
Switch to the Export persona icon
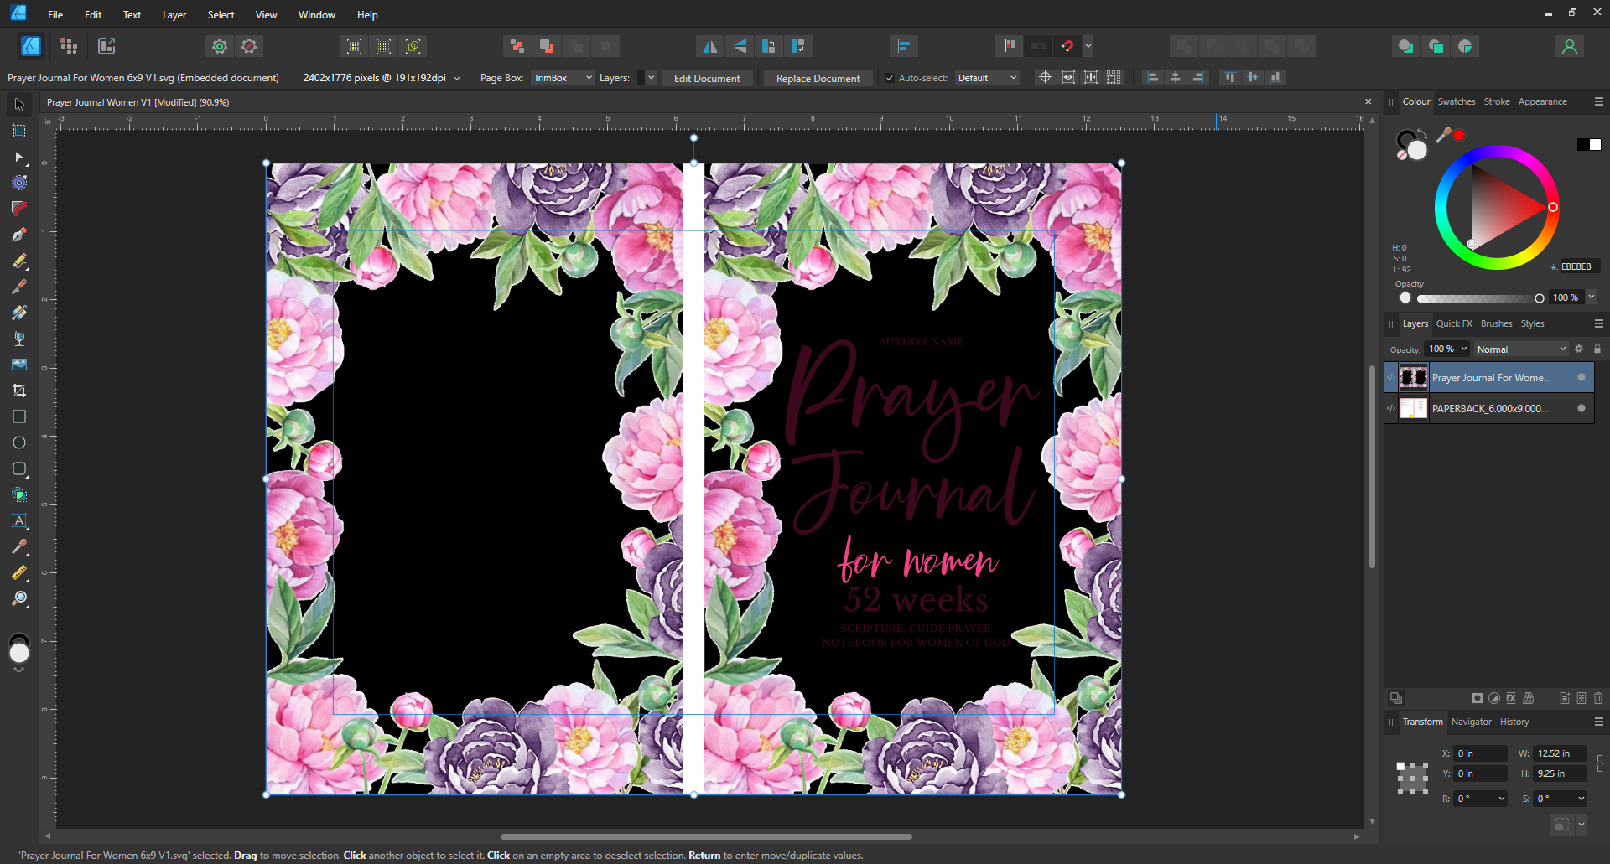(106, 46)
